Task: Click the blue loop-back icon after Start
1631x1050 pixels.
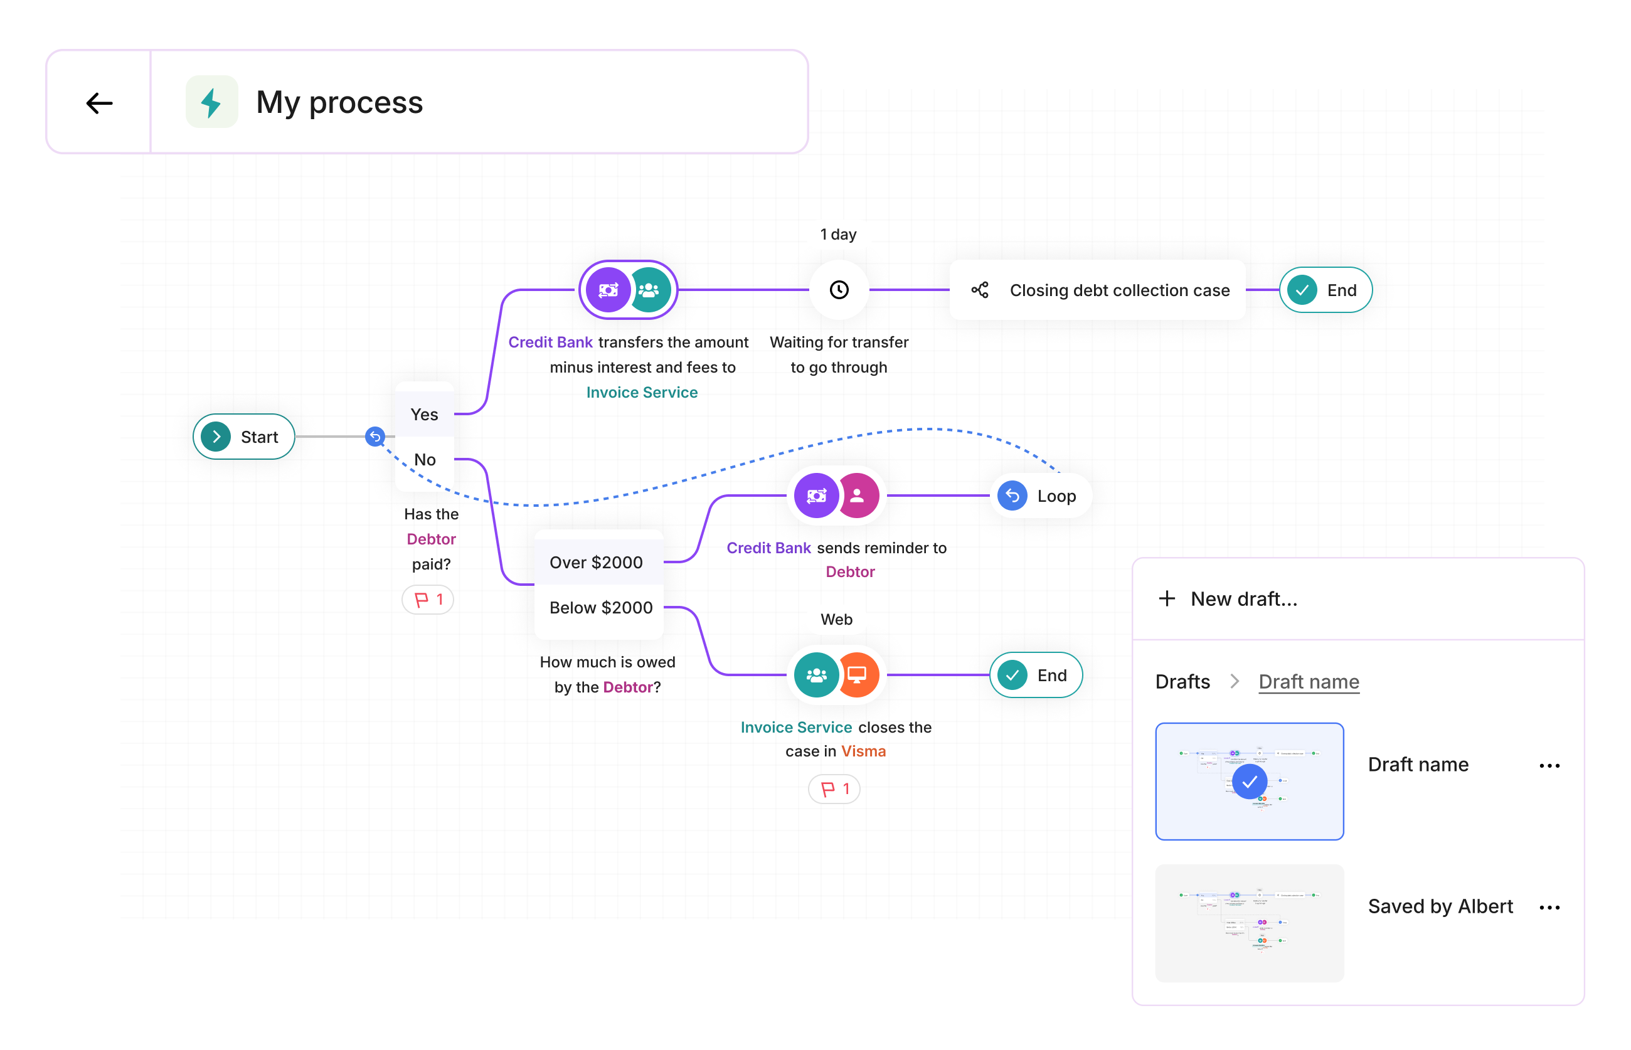Action: (375, 437)
